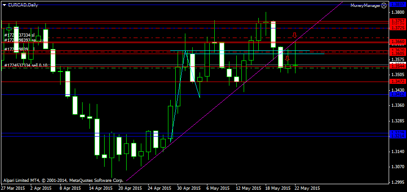Viewport: 407px width, 192px height.
Task: Click the blue 1.3412 price label
Action: click(x=398, y=94)
